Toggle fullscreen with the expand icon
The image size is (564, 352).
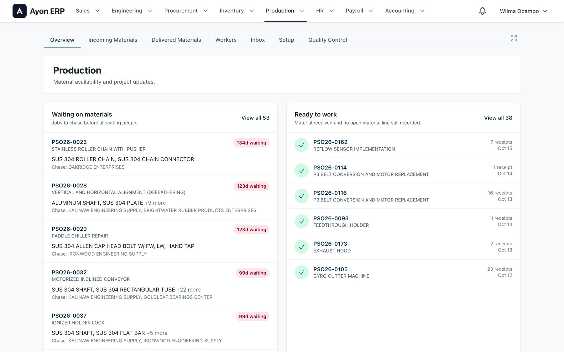(x=514, y=38)
